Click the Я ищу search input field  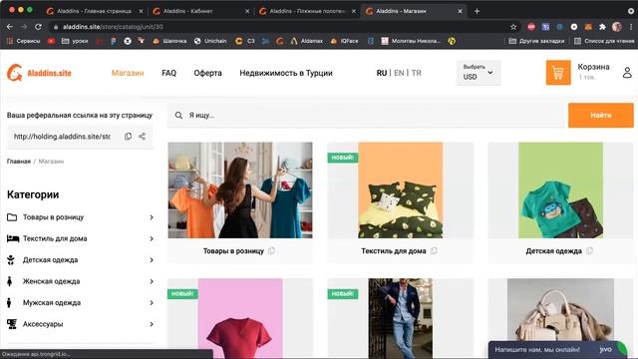coord(366,116)
